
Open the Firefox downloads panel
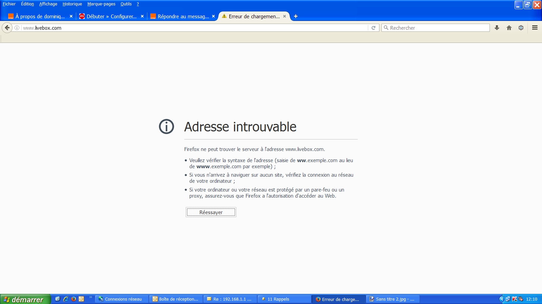tap(497, 28)
